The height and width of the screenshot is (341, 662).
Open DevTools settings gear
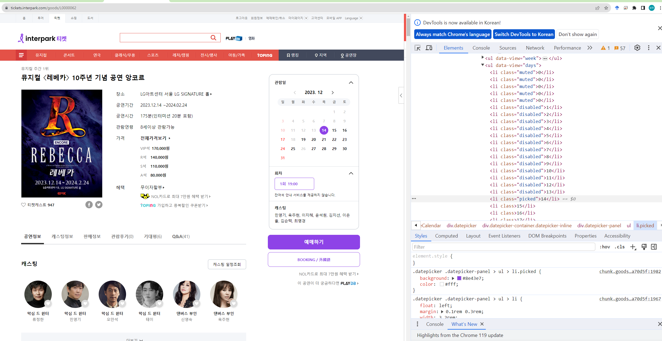click(x=637, y=48)
